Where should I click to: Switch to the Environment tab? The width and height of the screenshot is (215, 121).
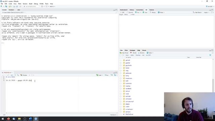tap(124, 10)
